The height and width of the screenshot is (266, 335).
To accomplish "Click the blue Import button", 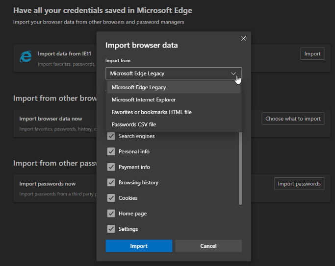I will (x=139, y=246).
